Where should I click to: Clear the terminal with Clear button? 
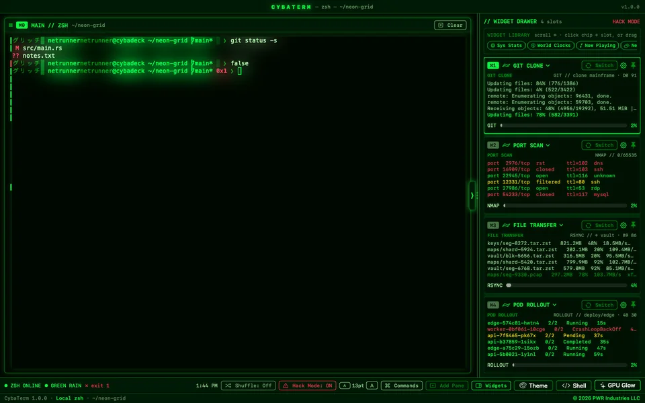pos(450,25)
